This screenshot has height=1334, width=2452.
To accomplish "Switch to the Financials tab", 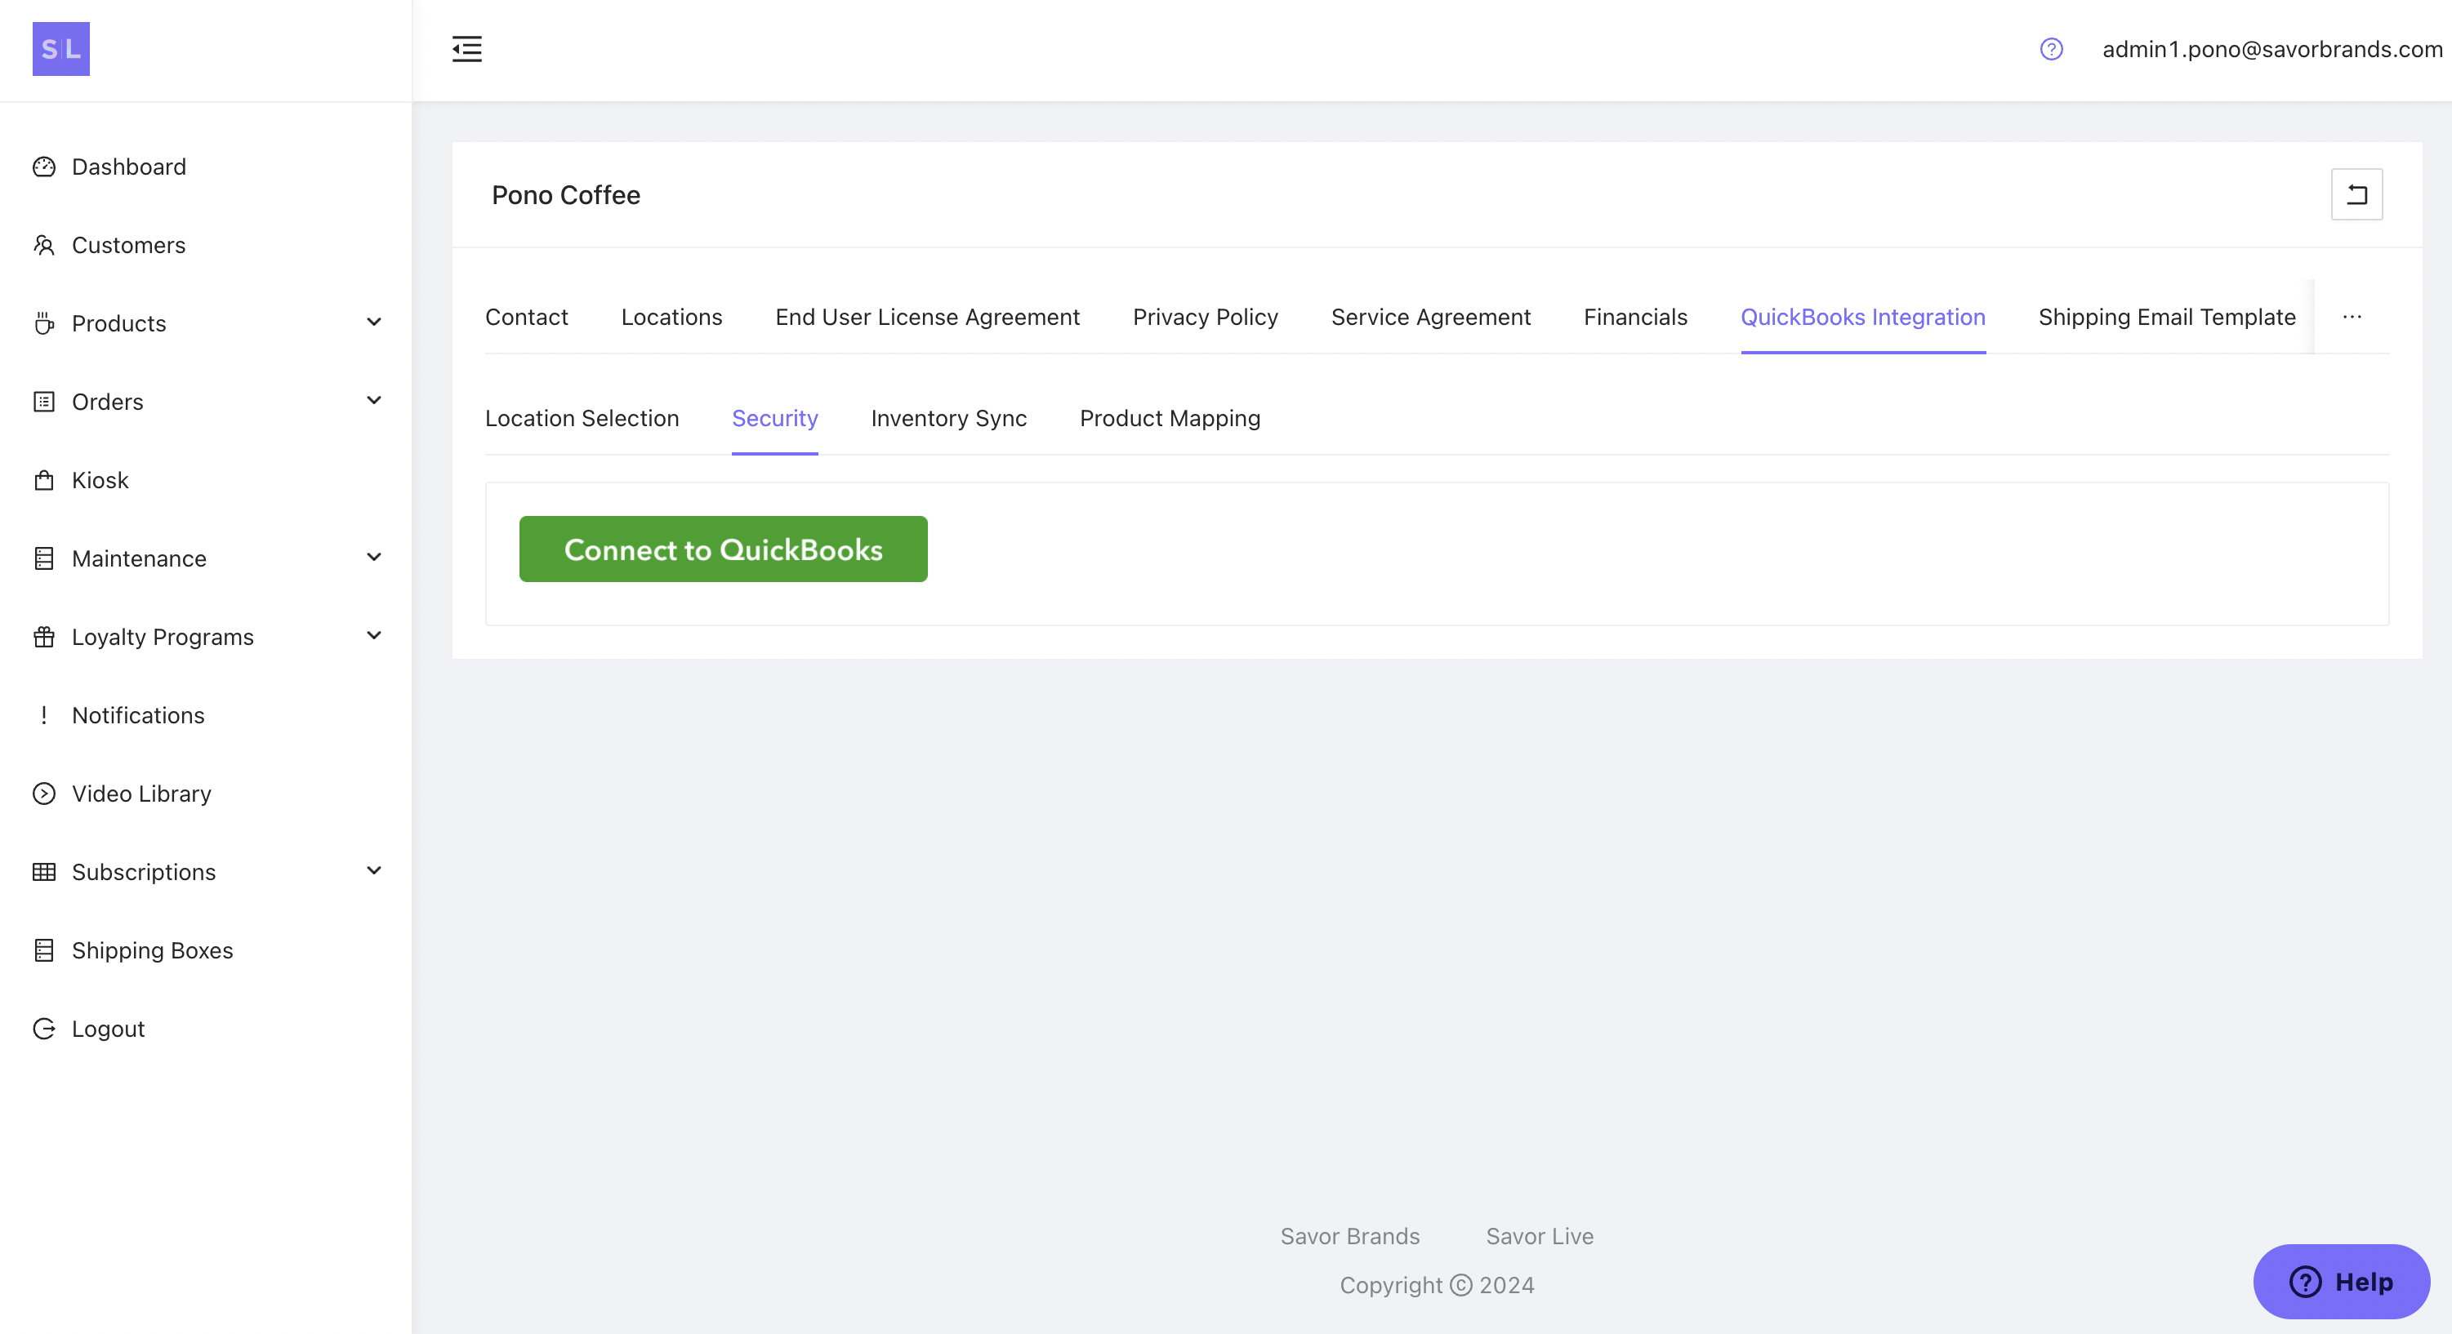I will click(x=1634, y=317).
